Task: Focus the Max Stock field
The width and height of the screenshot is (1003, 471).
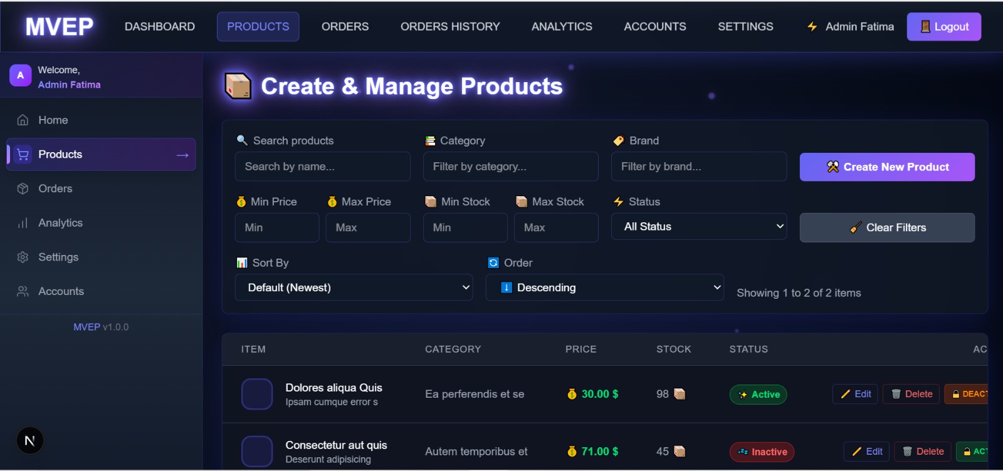Action: pos(556,227)
